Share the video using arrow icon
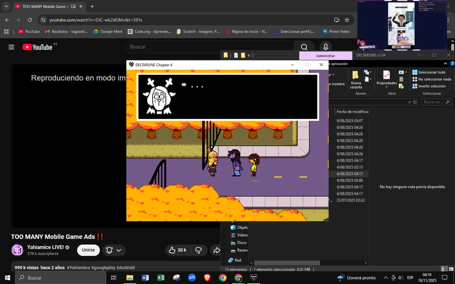455x284 pixels. point(216,250)
